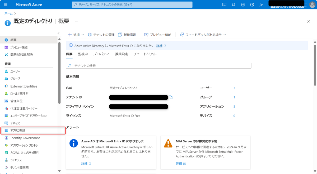The image size is (317, 174).
Task: Click the Microsoft Entra ID Free license text
Action: (125, 116)
